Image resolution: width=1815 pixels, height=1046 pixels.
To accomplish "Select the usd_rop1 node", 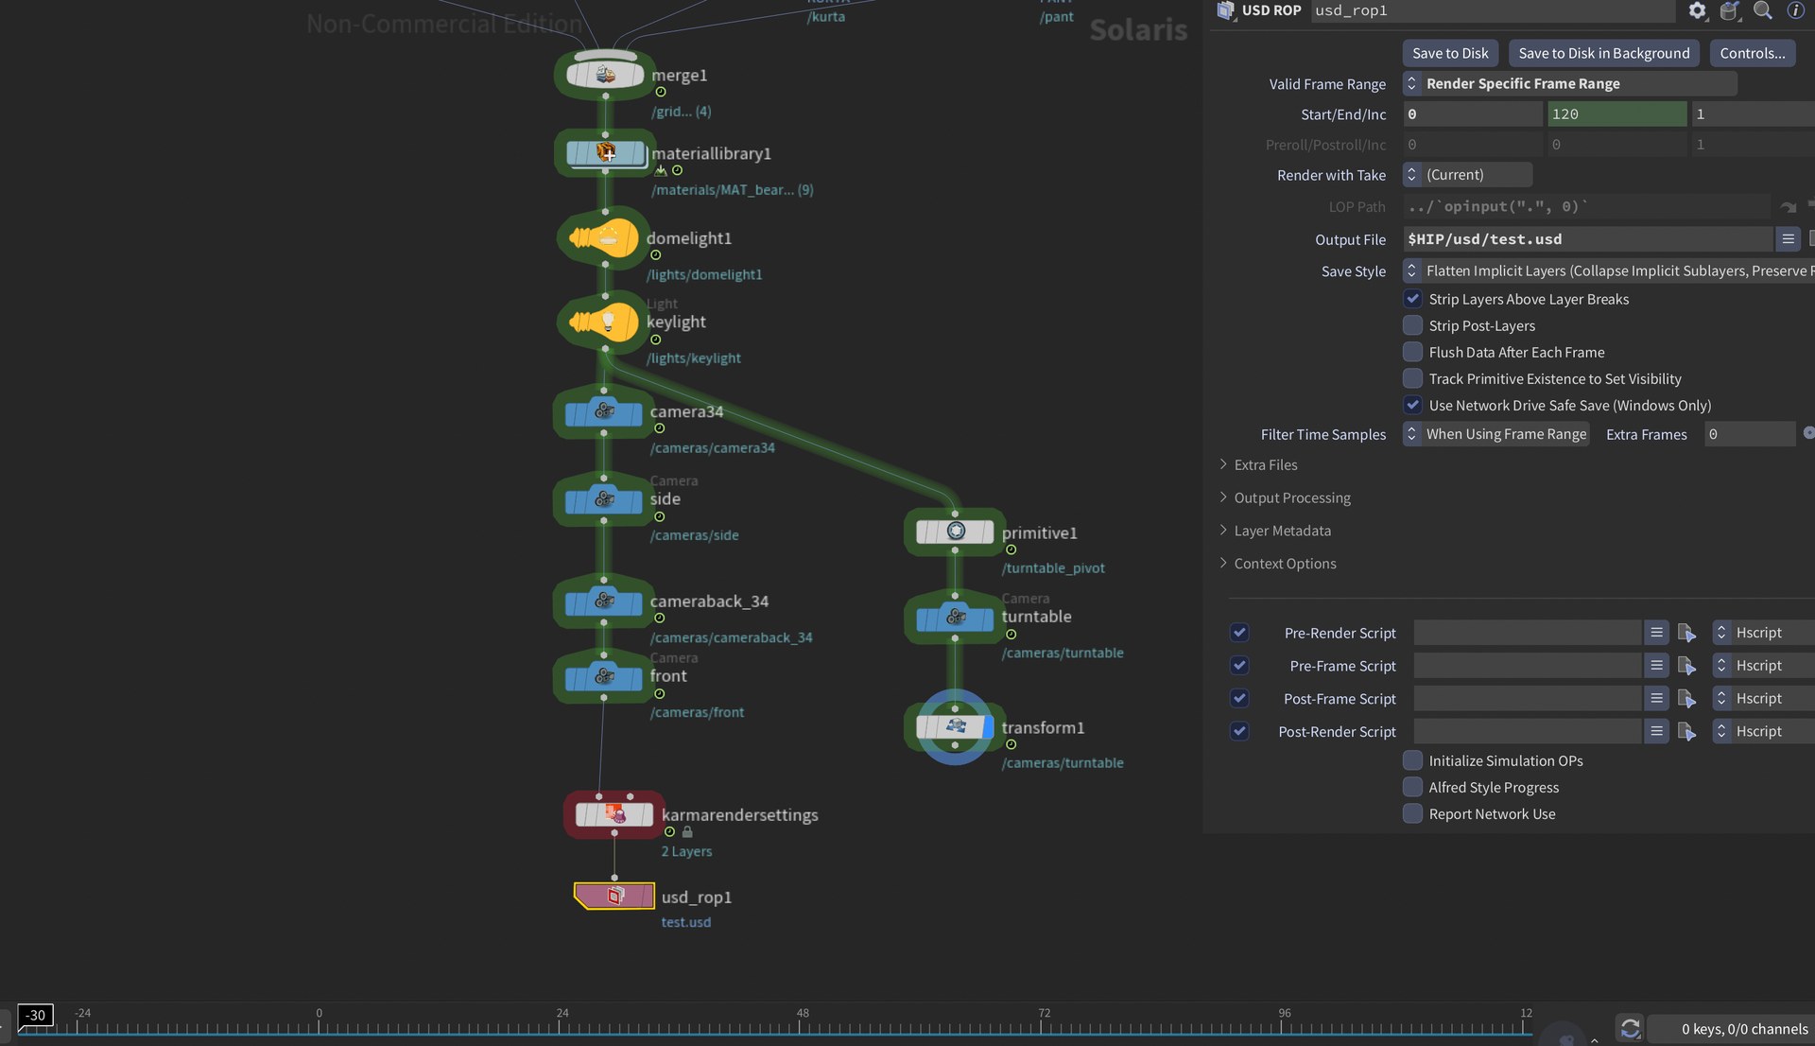I will pos(614,895).
